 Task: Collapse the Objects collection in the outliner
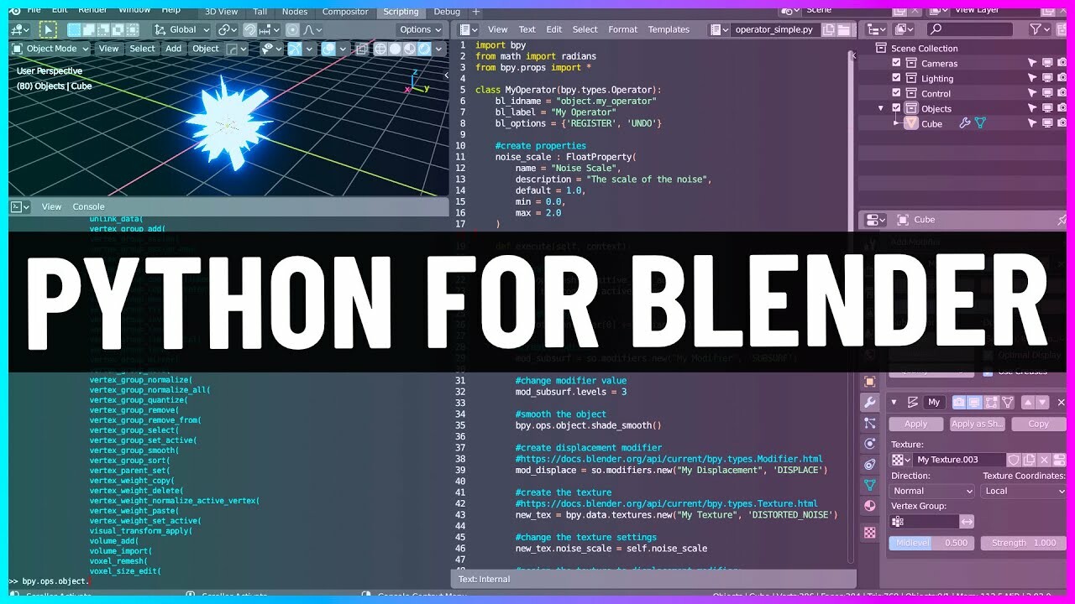click(x=879, y=108)
